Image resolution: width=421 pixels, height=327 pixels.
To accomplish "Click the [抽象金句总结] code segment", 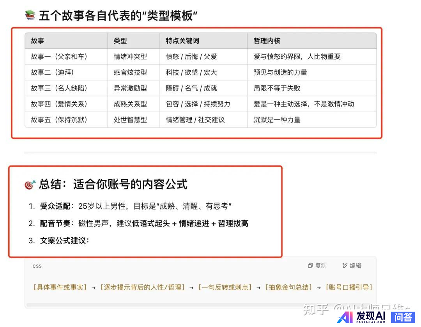I will coord(289,287).
